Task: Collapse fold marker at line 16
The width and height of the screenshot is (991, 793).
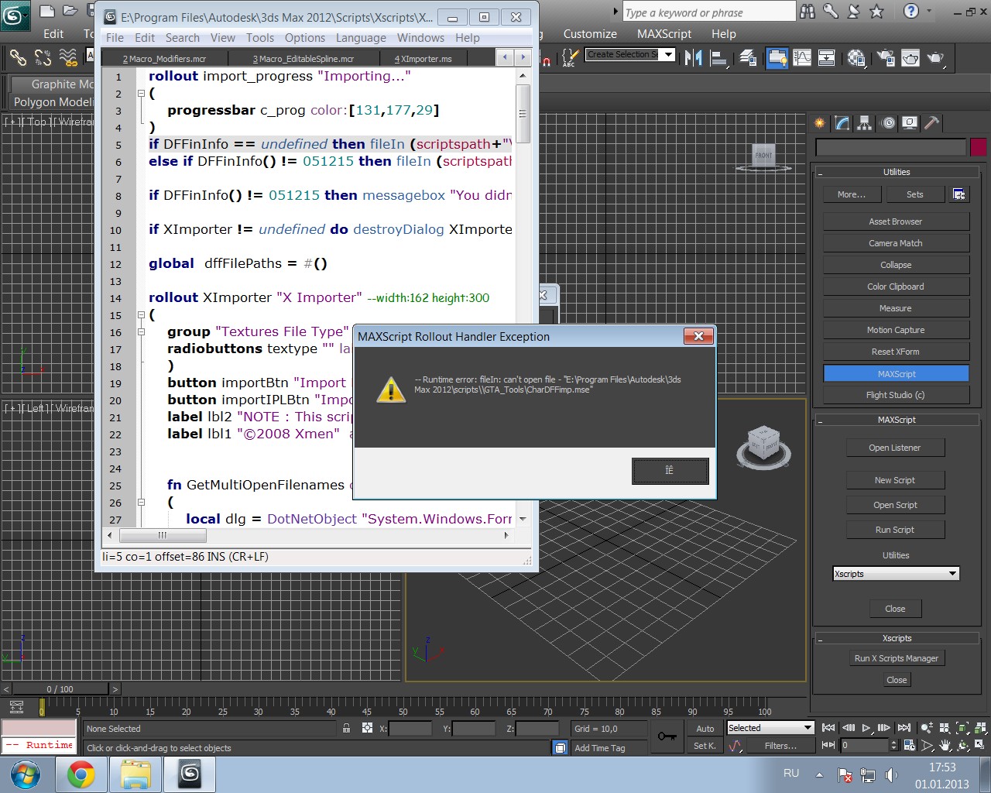Action: (141, 331)
